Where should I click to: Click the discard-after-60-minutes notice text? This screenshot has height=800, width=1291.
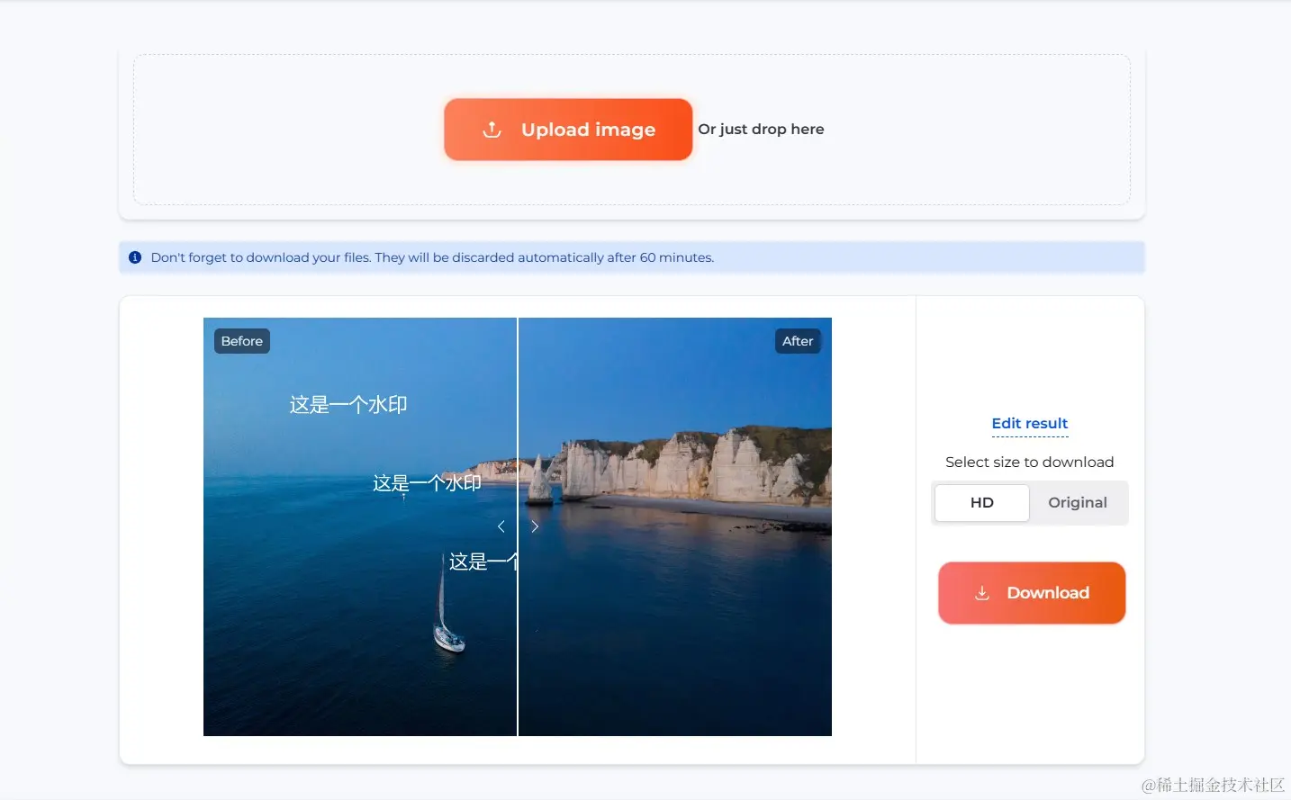[x=432, y=257]
